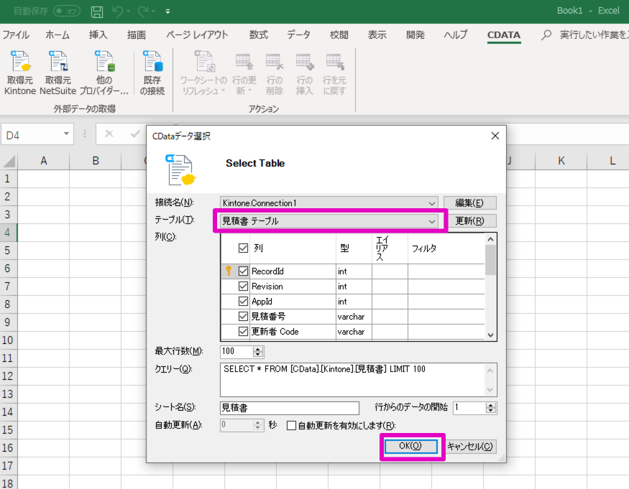Click the Save icon in title bar
Image resolution: width=629 pixels, height=489 pixels.
point(96,11)
